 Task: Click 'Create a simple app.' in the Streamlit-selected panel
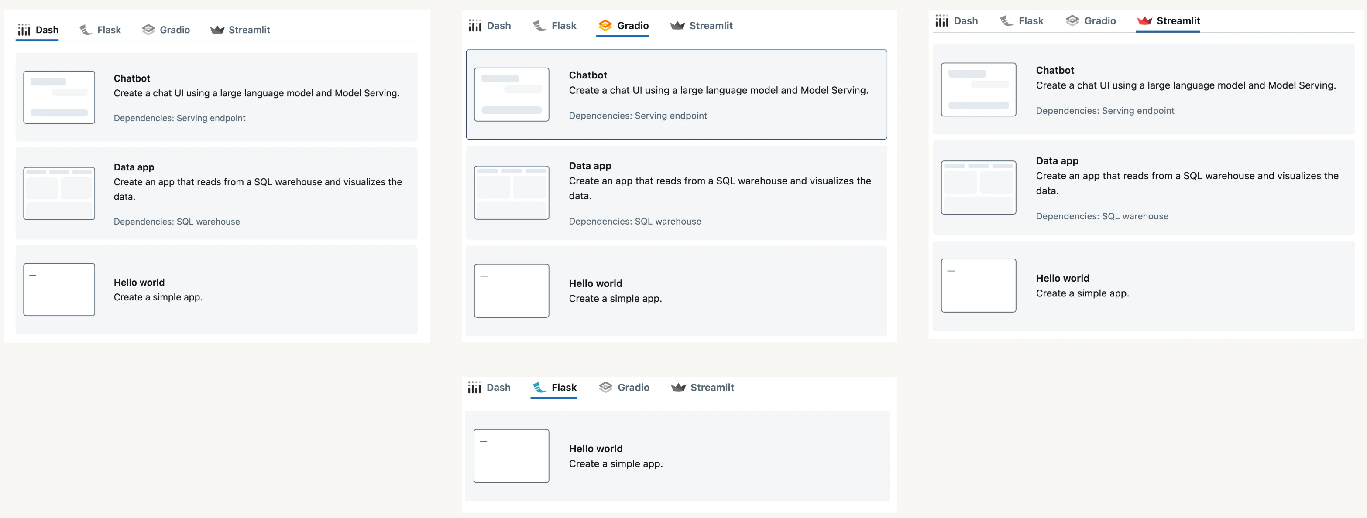(1082, 294)
